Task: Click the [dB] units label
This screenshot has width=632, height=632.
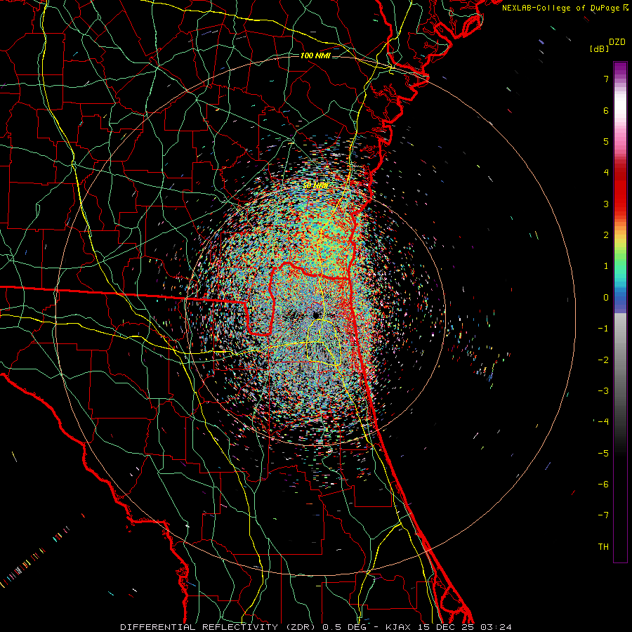Action: click(600, 49)
